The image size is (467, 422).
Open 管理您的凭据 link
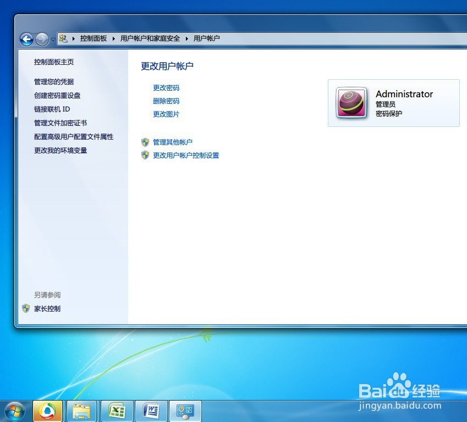click(x=54, y=81)
